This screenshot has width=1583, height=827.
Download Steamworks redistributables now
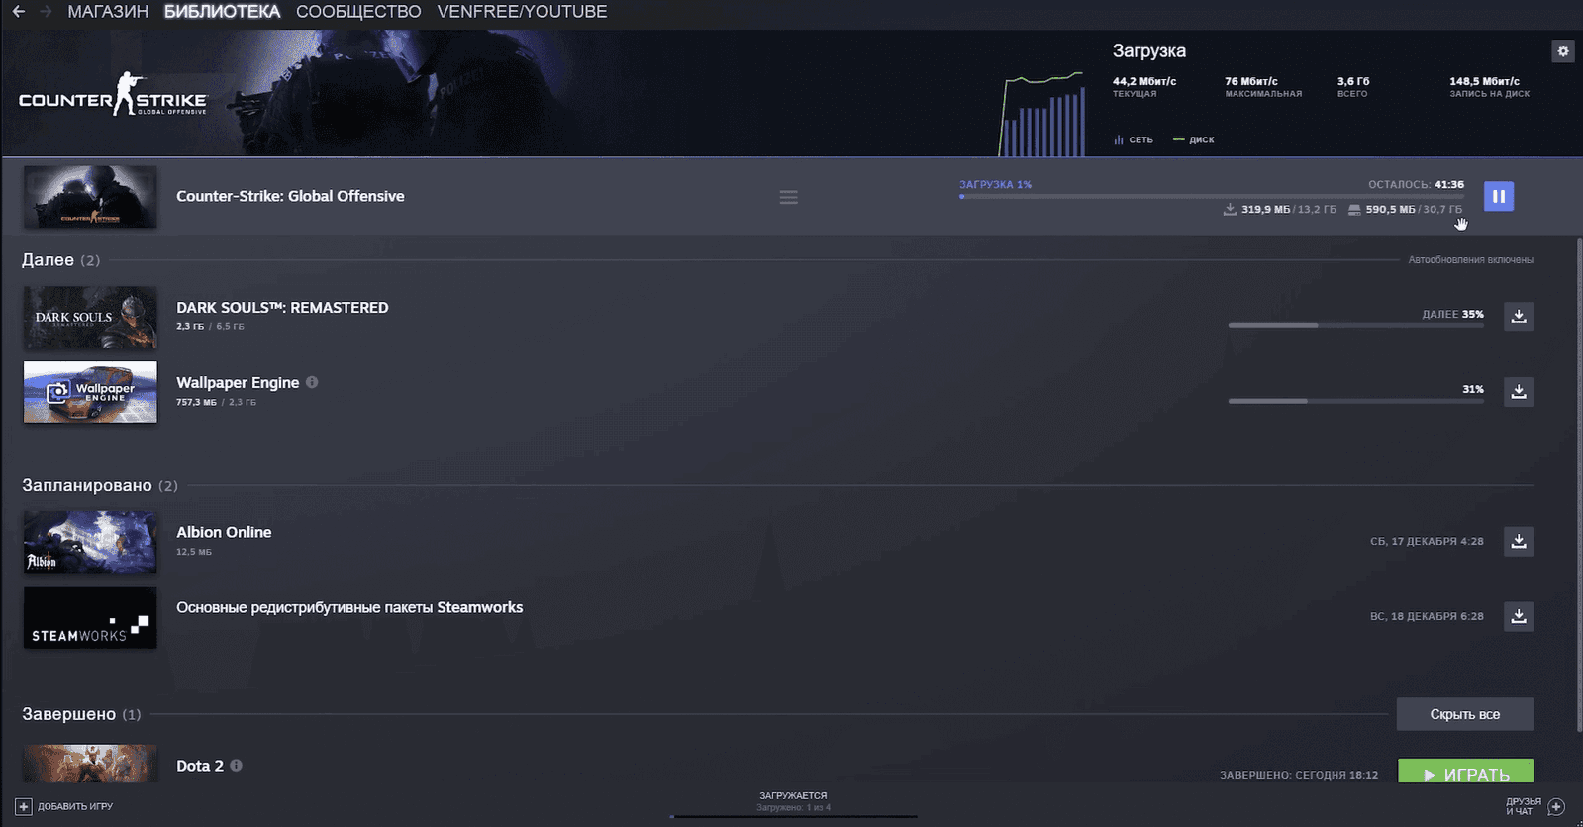(x=1519, y=616)
